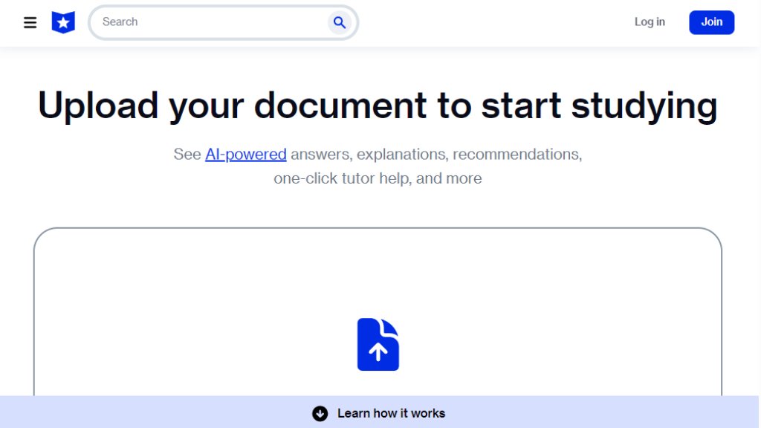761x428 pixels.
Task: Click the one-click tutor help subtitle text
Action: coord(378,178)
